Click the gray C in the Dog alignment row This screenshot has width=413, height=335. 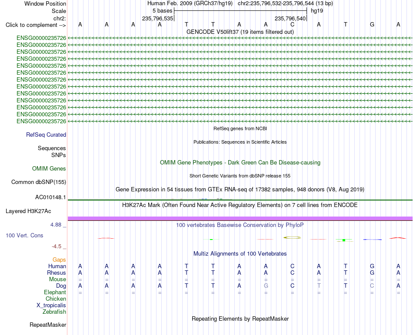[372, 286]
